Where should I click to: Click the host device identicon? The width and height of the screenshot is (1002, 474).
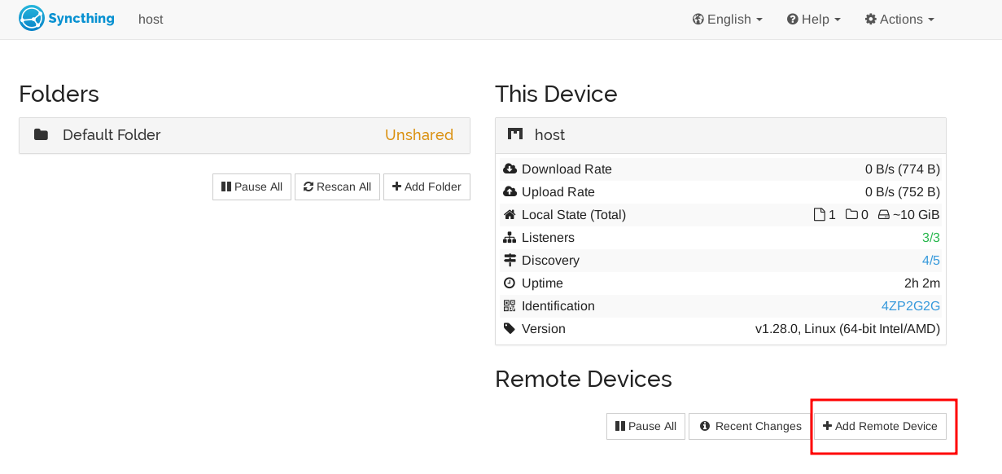point(515,135)
